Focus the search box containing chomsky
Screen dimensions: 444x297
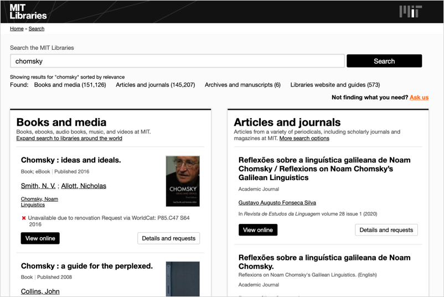tap(177, 61)
